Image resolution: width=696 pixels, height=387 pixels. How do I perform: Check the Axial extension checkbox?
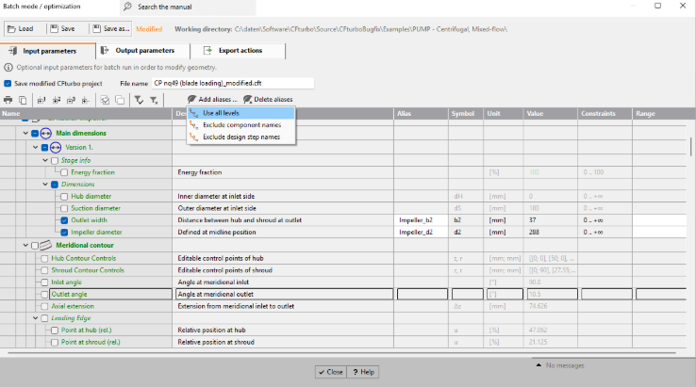44,306
